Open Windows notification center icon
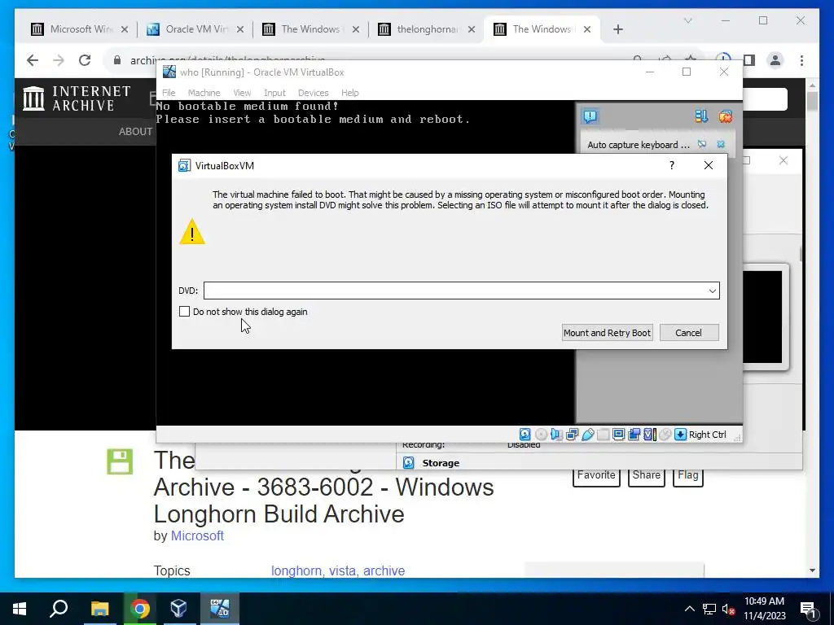The height and width of the screenshot is (625, 834). coord(808,609)
